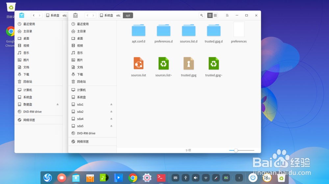Open the trusted.gpg.d folder
The width and height of the screenshot is (329, 184).
coord(214,31)
